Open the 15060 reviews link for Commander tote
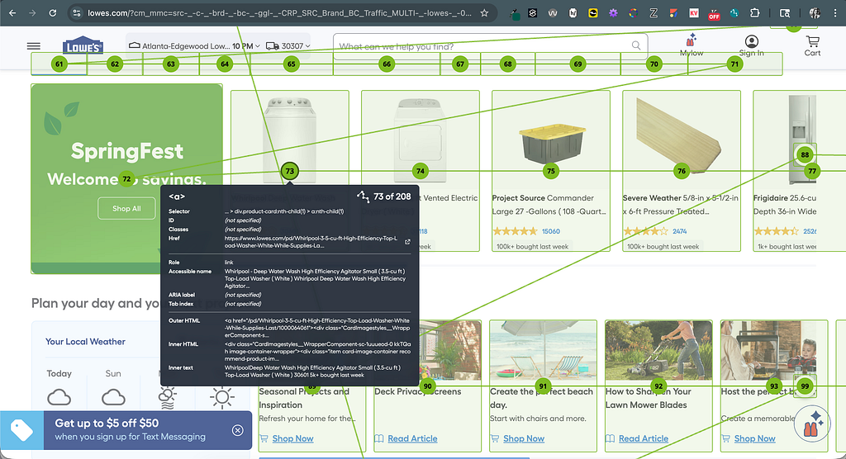 click(x=551, y=231)
